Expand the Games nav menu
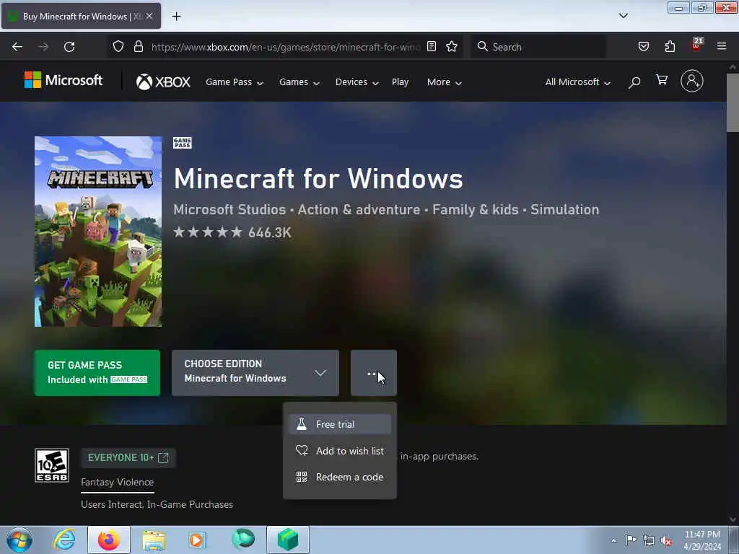Image resolution: width=739 pixels, height=554 pixels. pos(299,82)
